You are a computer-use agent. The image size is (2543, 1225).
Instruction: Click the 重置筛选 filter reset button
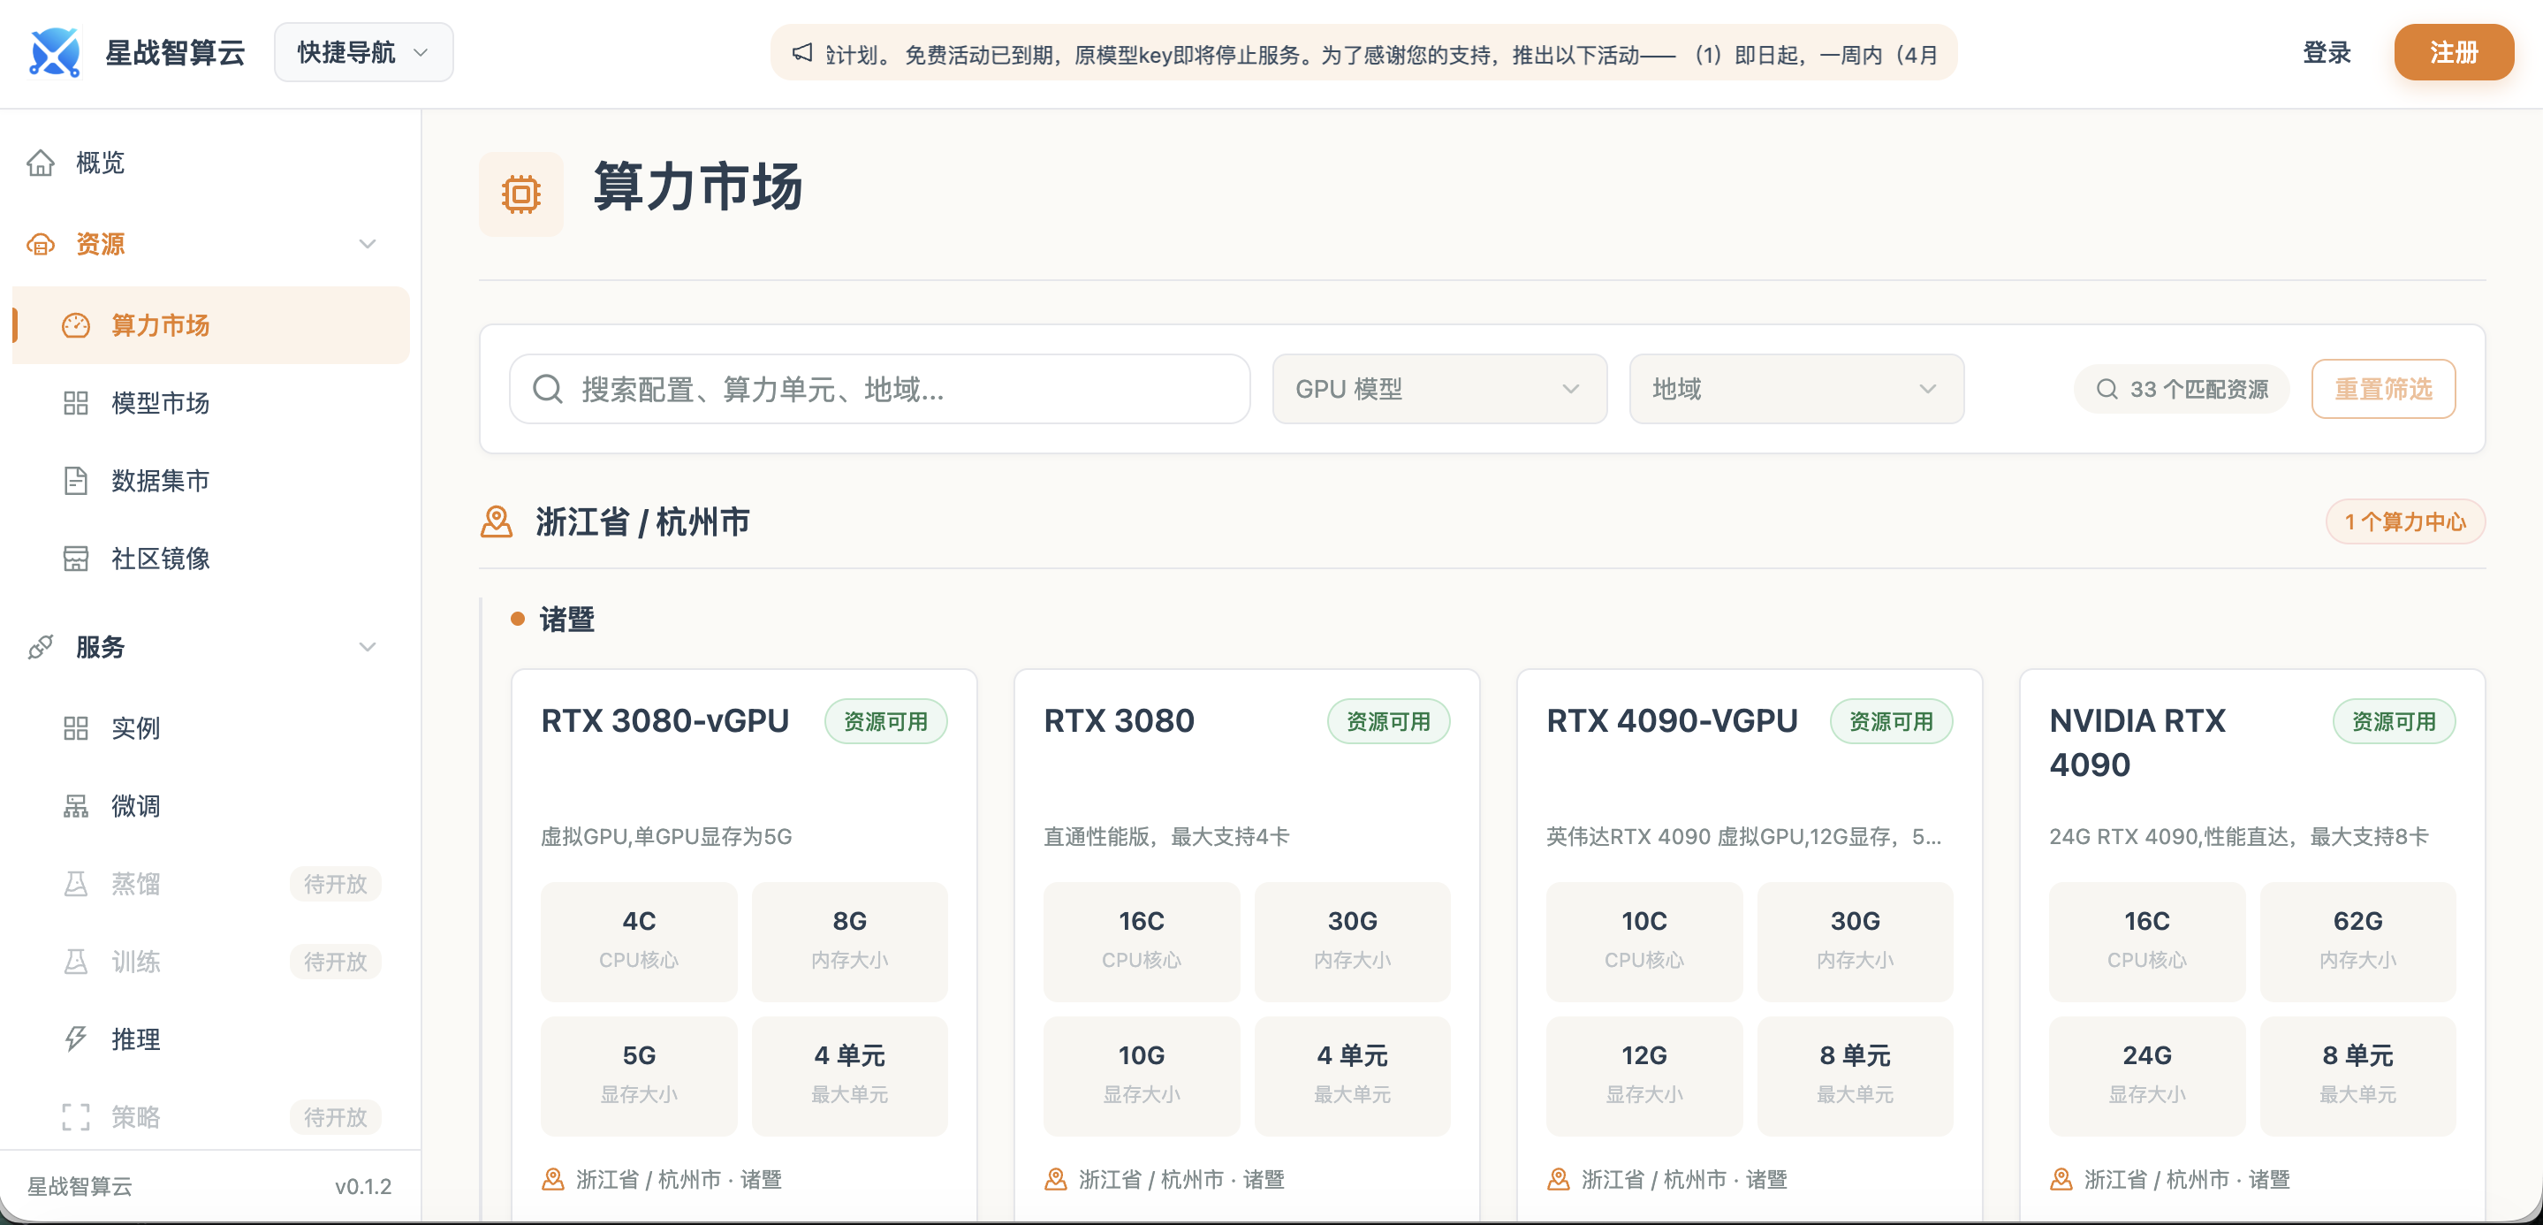coord(2383,389)
